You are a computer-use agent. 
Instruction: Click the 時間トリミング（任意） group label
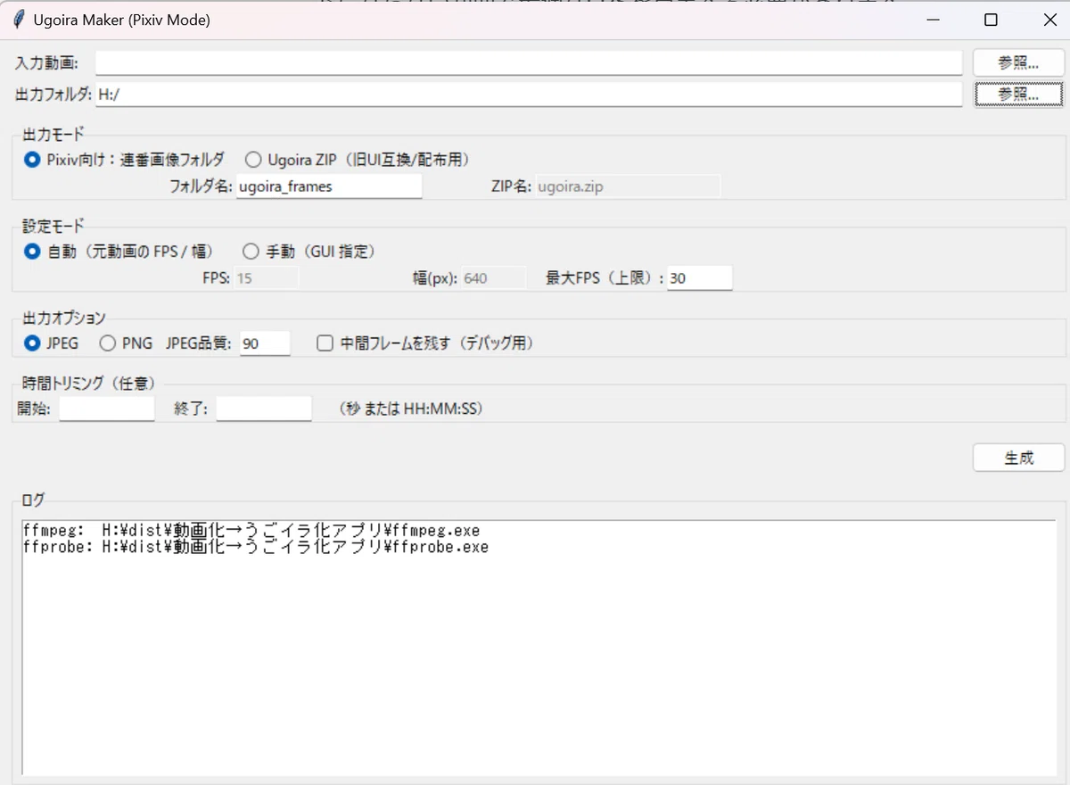pyautogui.click(x=88, y=384)
